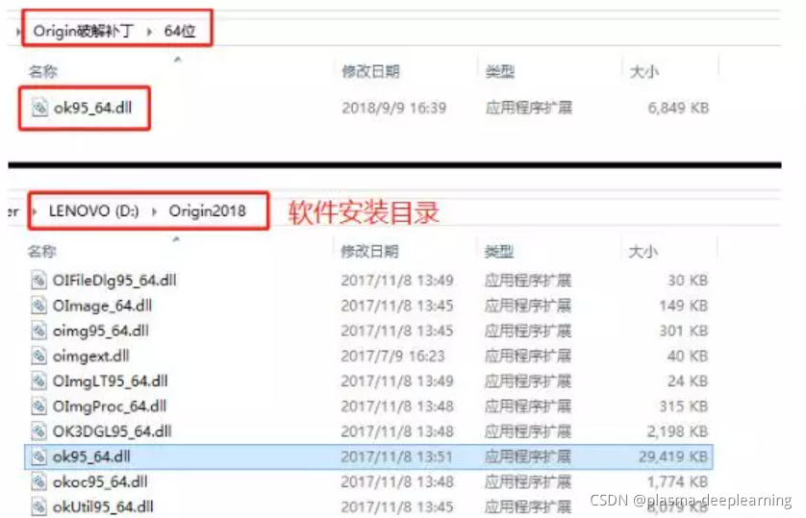The width and height of the screenshot is (806, 518).
Task: Select file name OImage_64.dll
Action: pyautogui.click(x=102, y=306)
